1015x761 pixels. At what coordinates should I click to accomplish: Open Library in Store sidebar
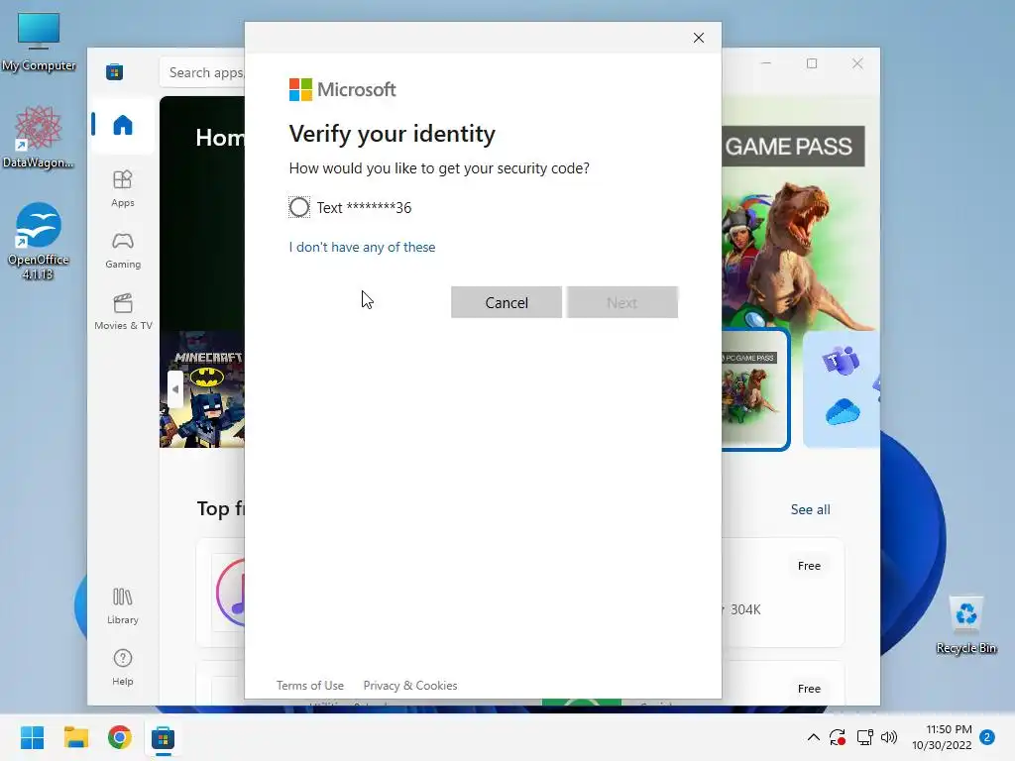coord(122,605)
